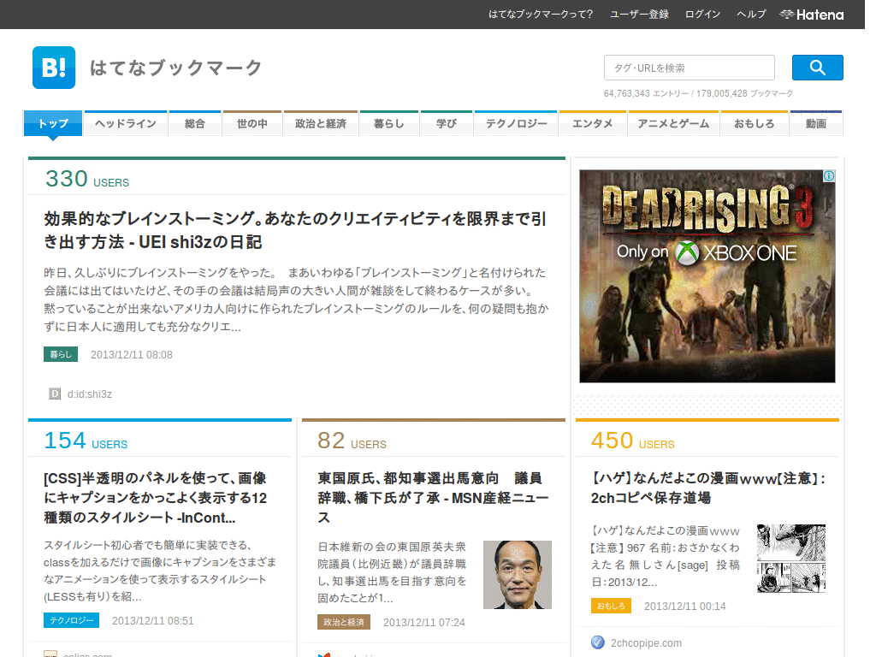Click the 64,763,343 エントリー count text
The height and width of the screenshot is (657, 876).
pos(646,93)
